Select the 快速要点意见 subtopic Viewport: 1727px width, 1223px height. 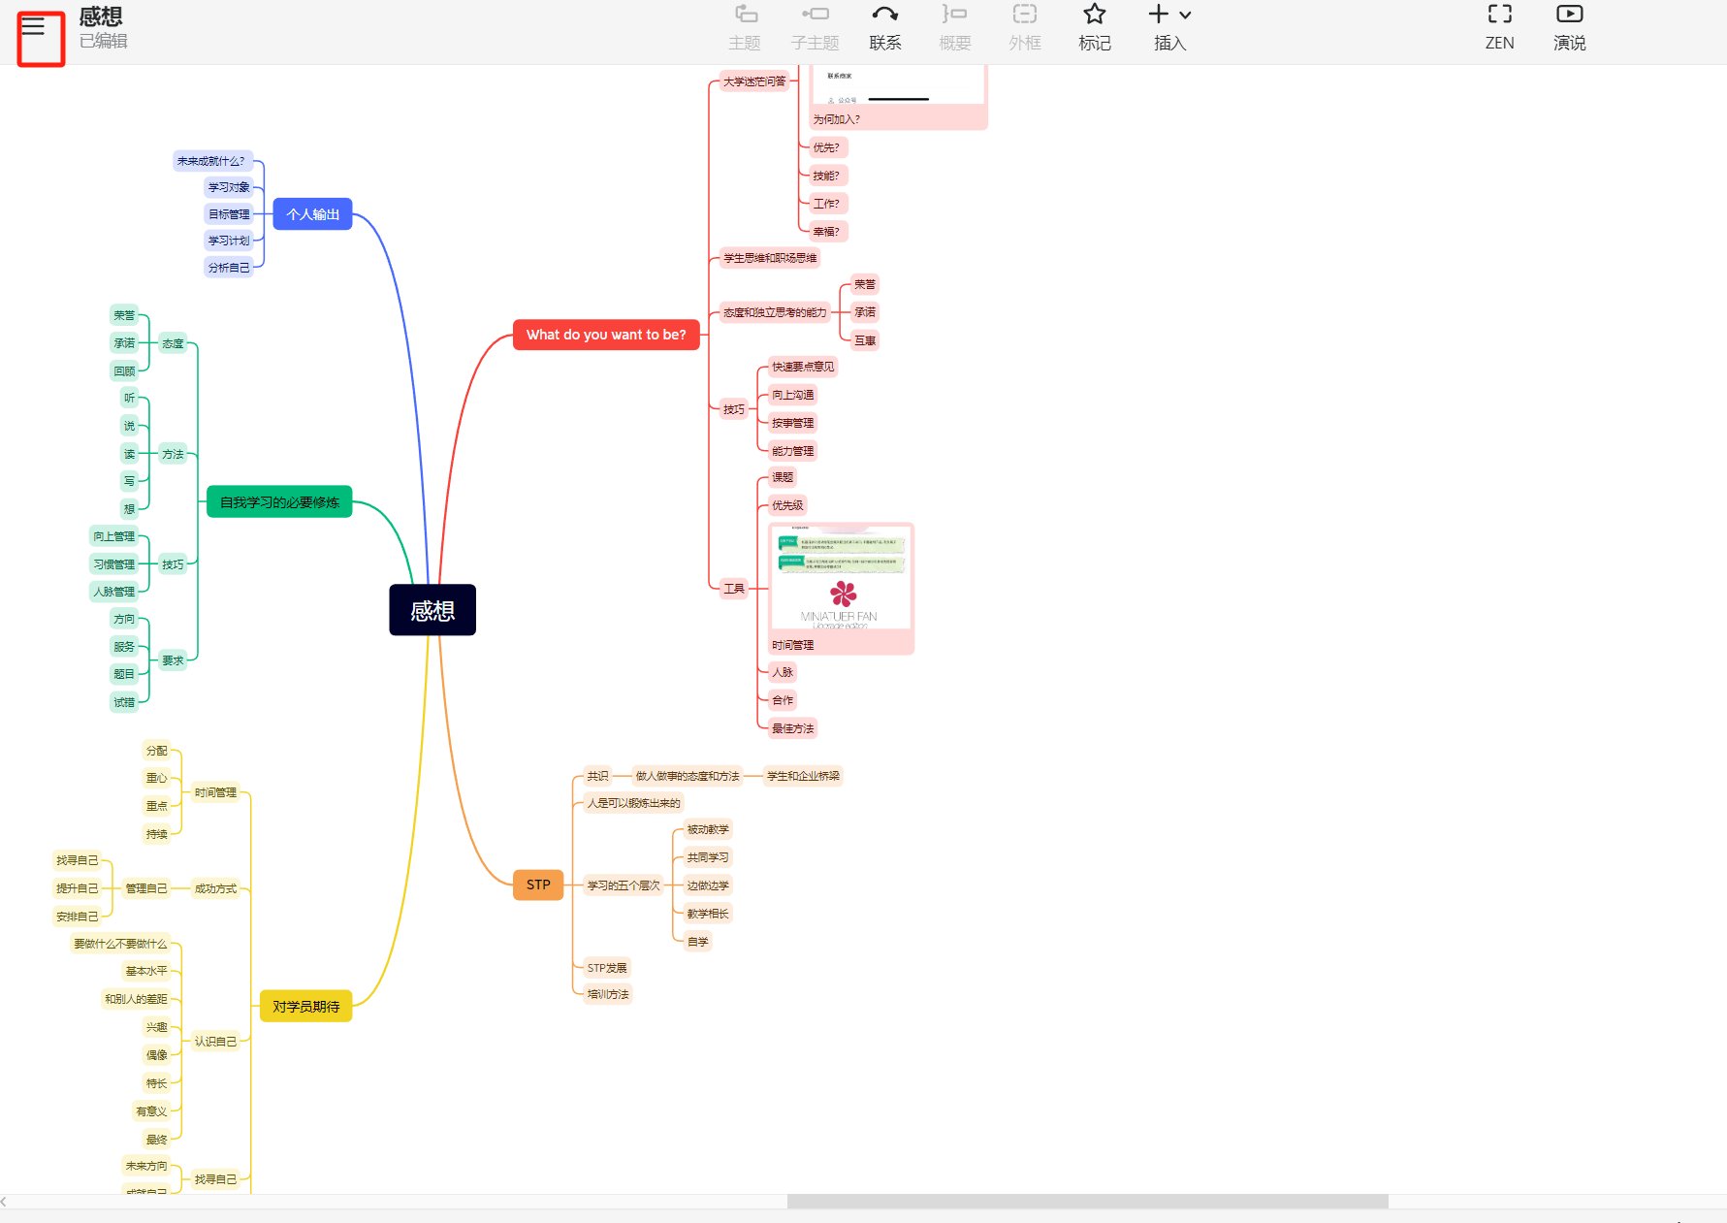tap(803, 367)
